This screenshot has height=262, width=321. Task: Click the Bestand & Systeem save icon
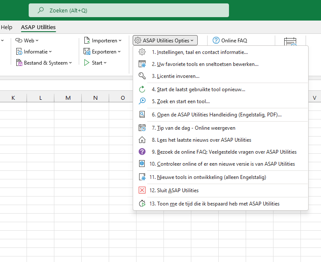(19, 63)
